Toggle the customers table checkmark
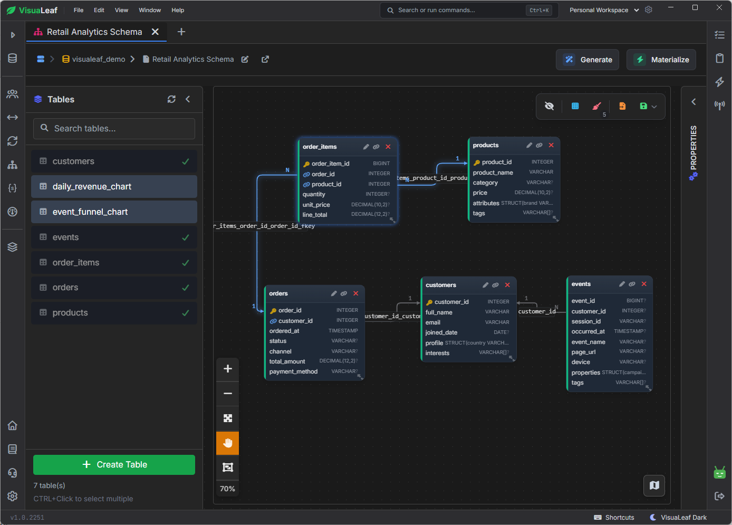The width and height of the screenshot is (732, 525). (x=186, y=161)
